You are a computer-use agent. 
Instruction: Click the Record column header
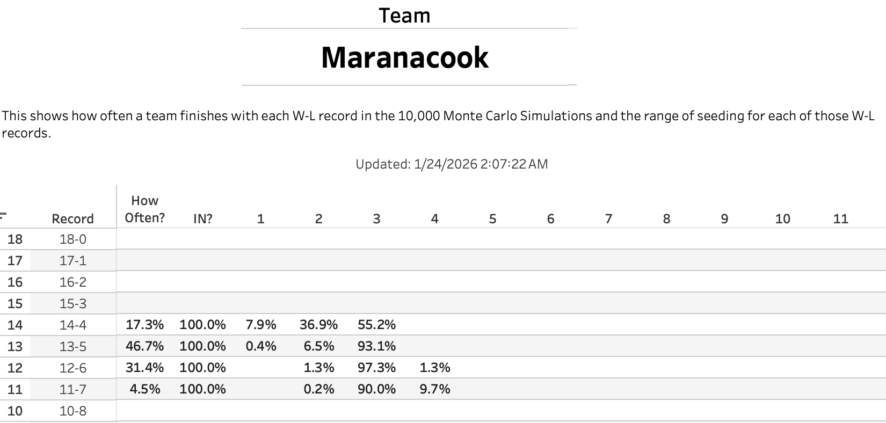coord(72,218)
